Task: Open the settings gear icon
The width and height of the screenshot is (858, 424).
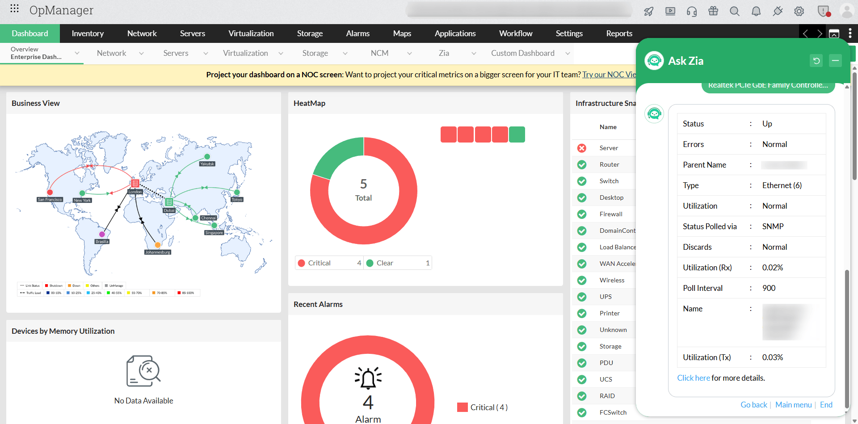Action: click(799, 11)
